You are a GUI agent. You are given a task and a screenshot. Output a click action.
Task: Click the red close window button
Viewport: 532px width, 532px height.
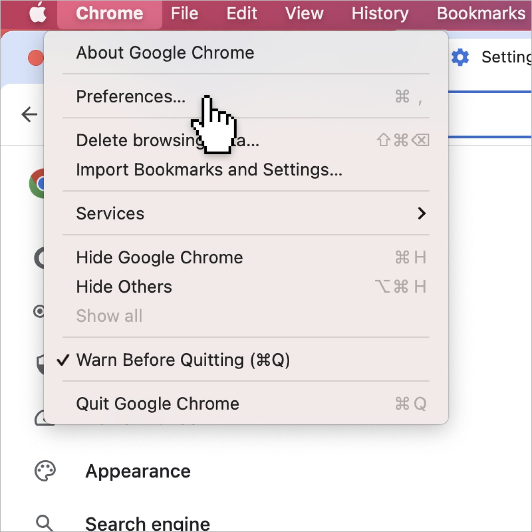[x=35, y=58]
